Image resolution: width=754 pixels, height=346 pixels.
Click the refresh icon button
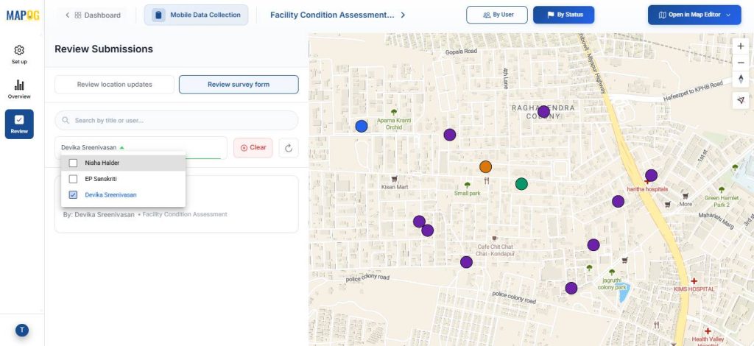click(x=289, y=147)
